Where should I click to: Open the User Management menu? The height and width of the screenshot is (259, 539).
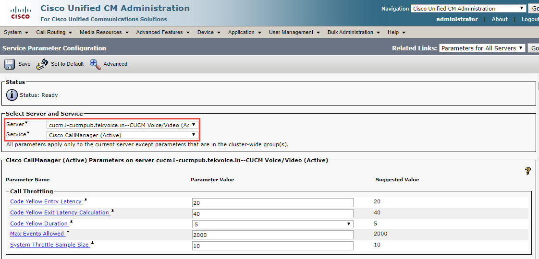(x=294, y=32)
